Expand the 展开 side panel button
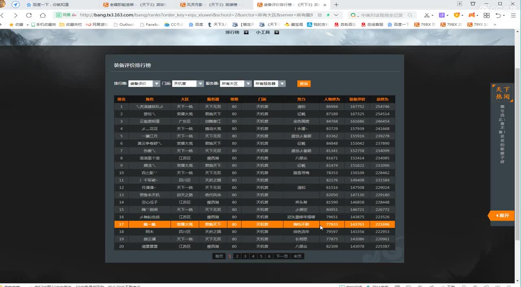 (x=502, y=216)
